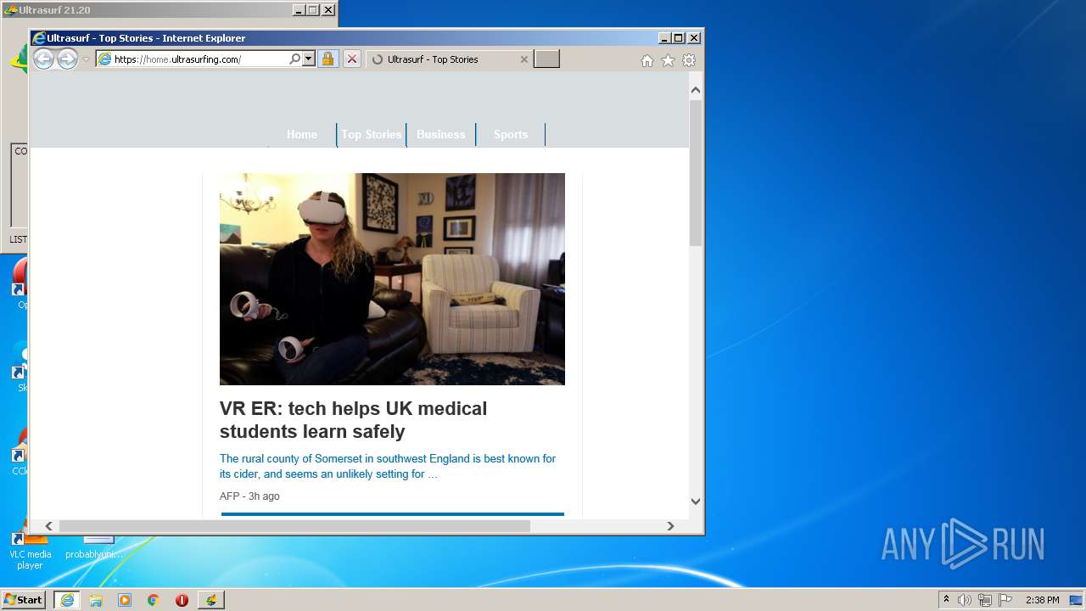Close the Ultrasurf - Top Stories tab
The image size is (1086, 611).
click(523, 59)
